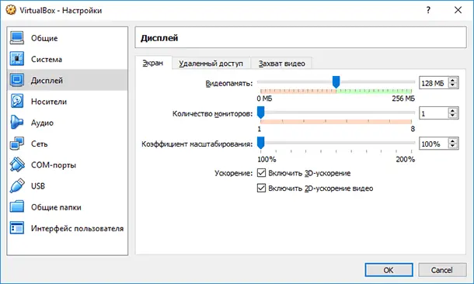This screenshot has height=284, width=474.
Task: Switch to the Захват видео tab
Action: [282, 64]
